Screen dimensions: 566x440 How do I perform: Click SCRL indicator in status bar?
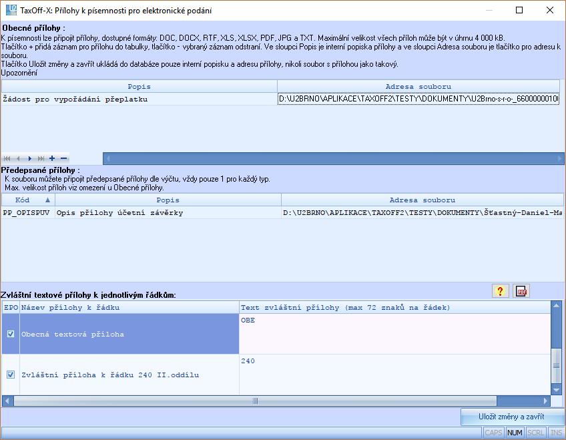click(x=536, y=433)
